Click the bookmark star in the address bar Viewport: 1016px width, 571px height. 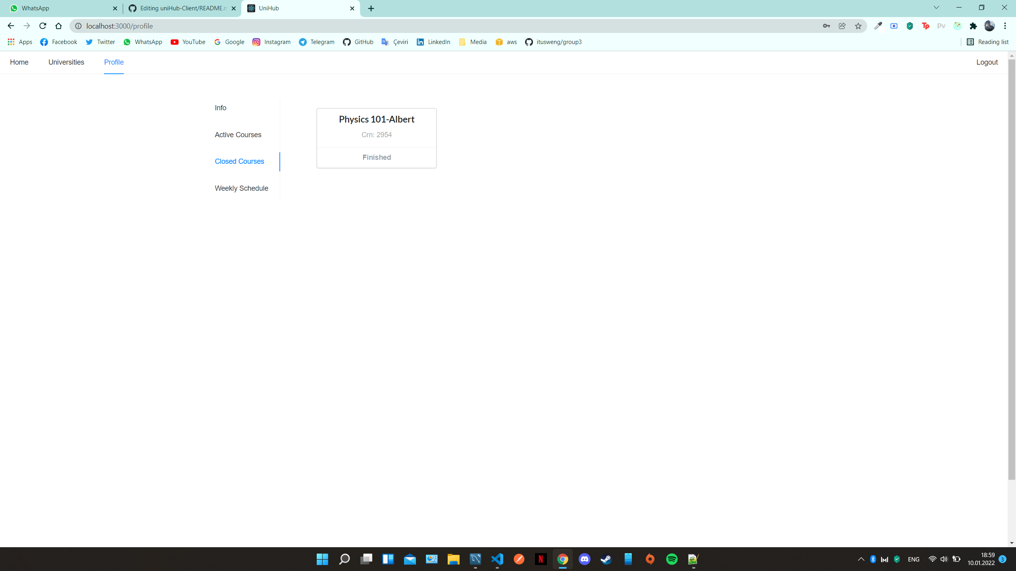point(858,26)
